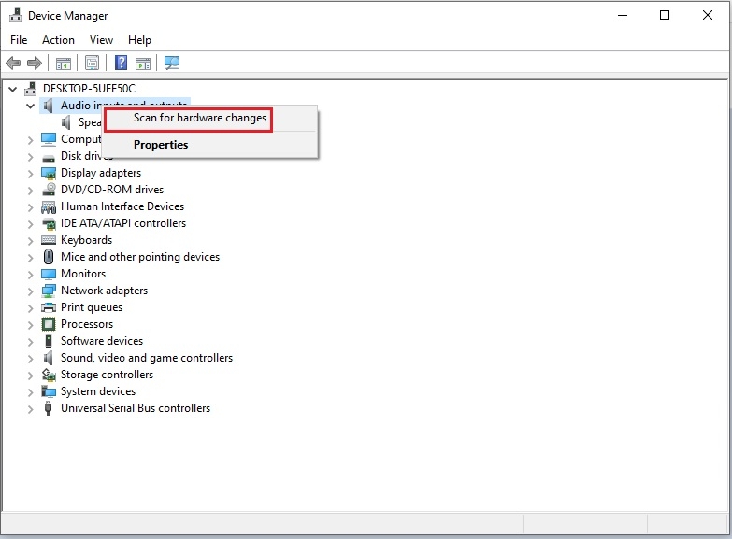
Task: Select the Network adapters label
Action: (x=104, y=291)
